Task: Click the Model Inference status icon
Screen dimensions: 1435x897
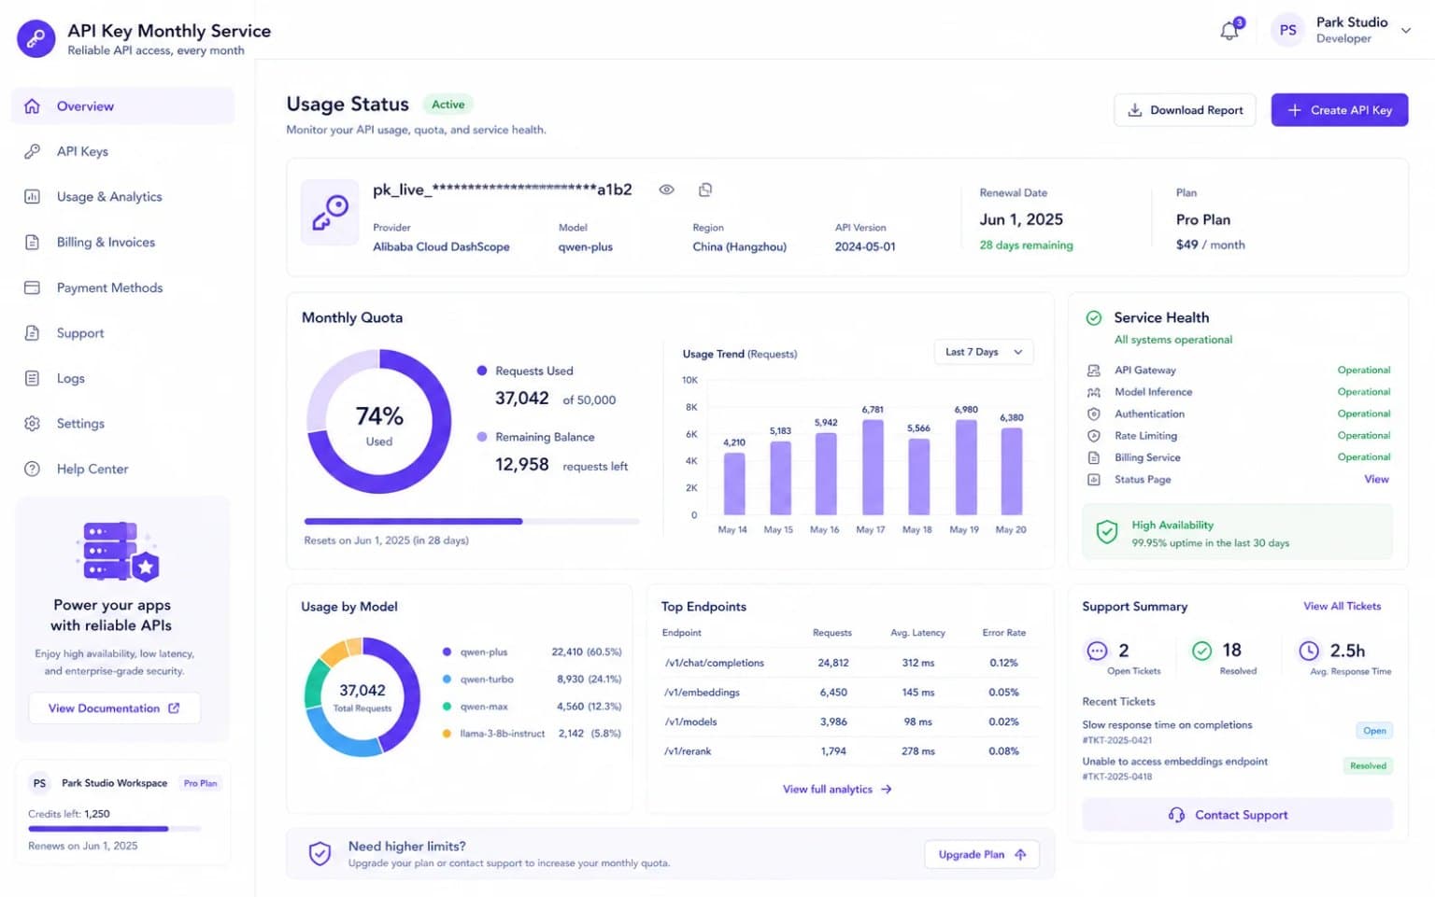Action: 1093,392
